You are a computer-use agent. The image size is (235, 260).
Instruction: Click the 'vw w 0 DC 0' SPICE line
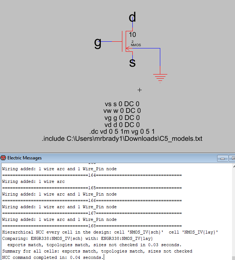click(x=122, y=111)
